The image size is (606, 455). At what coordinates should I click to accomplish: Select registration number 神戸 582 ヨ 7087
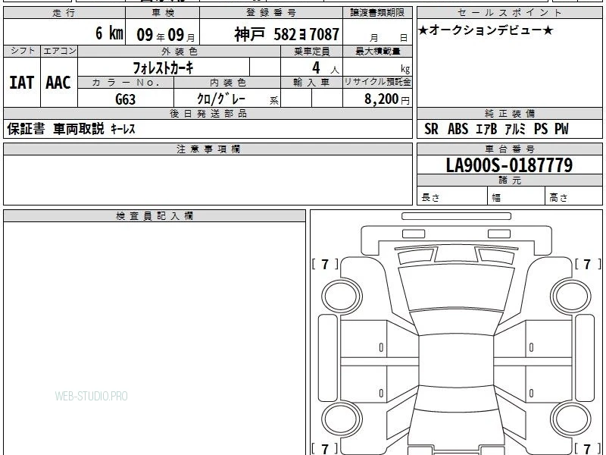point(287,34)
